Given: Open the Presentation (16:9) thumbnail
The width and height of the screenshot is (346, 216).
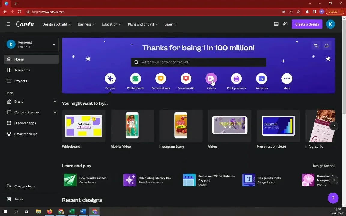Looking at the screenshot, I should 278,126.
